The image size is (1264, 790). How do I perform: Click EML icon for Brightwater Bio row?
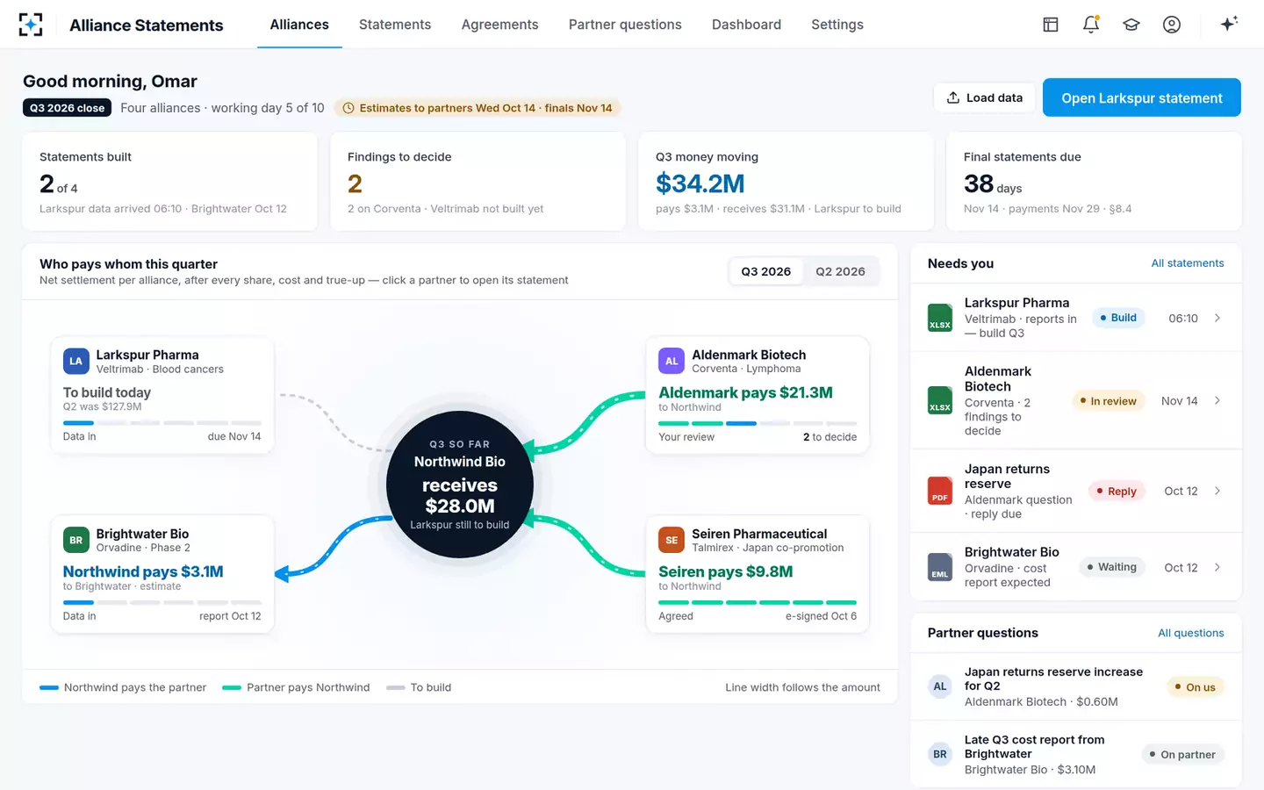click(x=940, y=567)
